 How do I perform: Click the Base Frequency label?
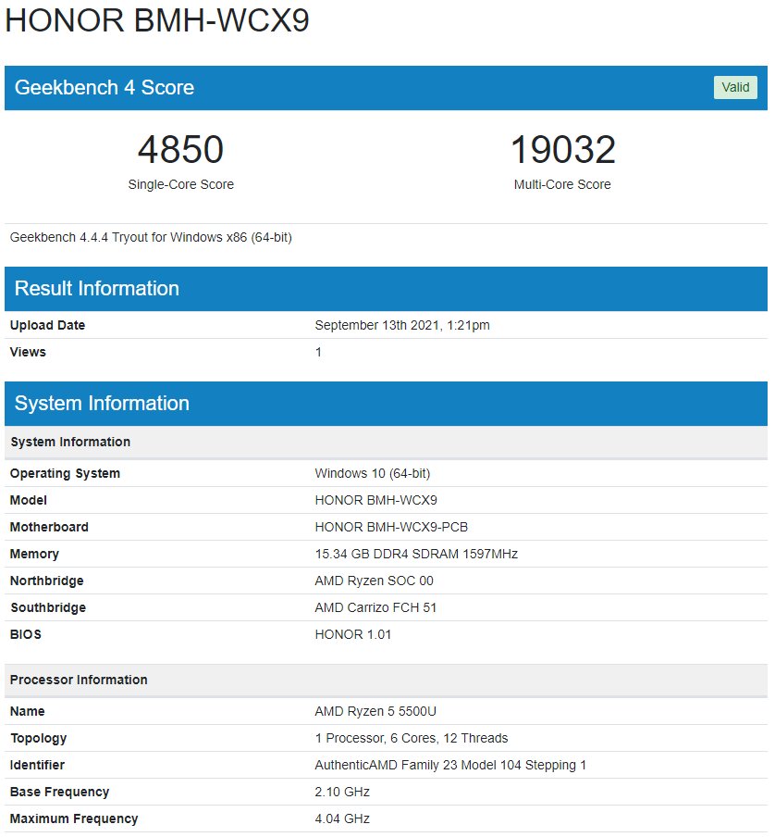coord(60,793)
